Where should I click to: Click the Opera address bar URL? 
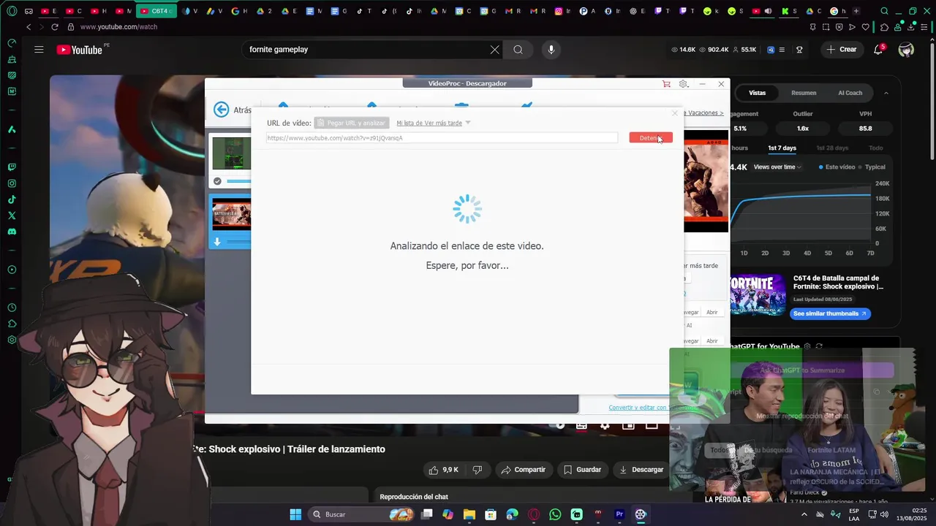pos(118,27)
